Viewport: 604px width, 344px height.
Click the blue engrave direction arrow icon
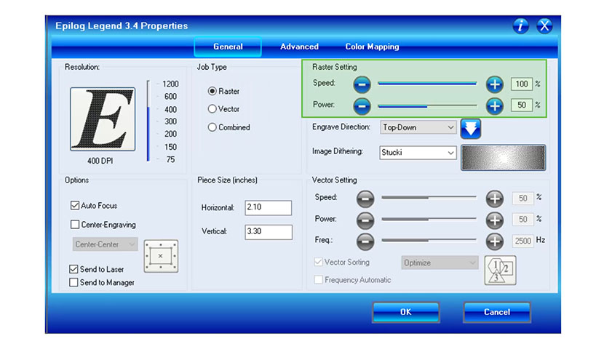471,128
